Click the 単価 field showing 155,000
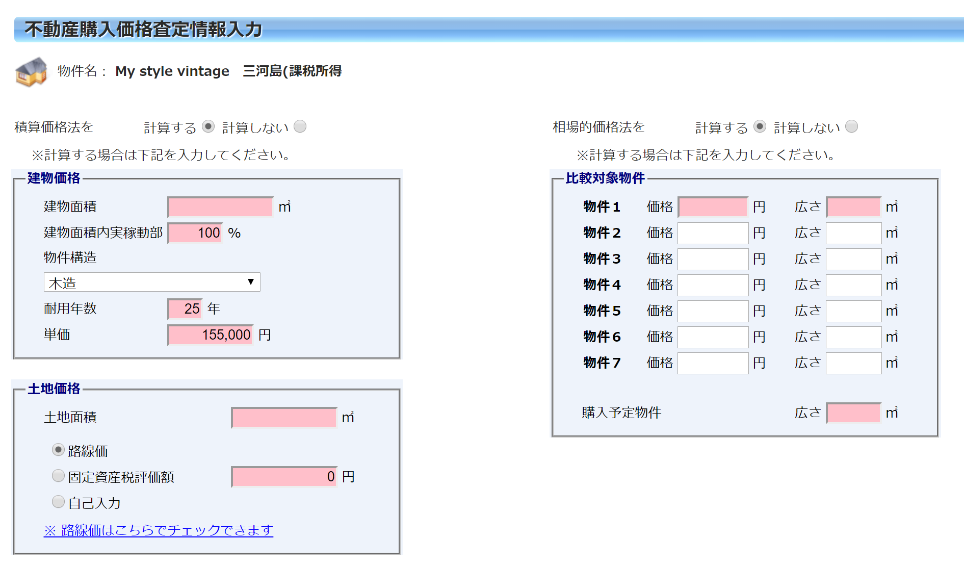 pos(211,335)
